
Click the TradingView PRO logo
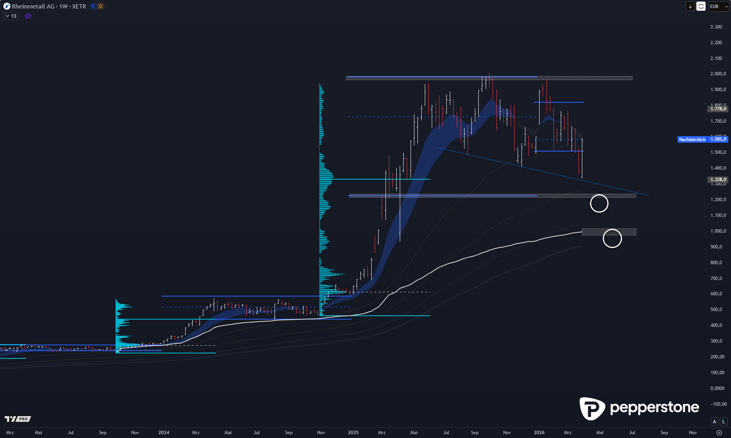point(17,419)
